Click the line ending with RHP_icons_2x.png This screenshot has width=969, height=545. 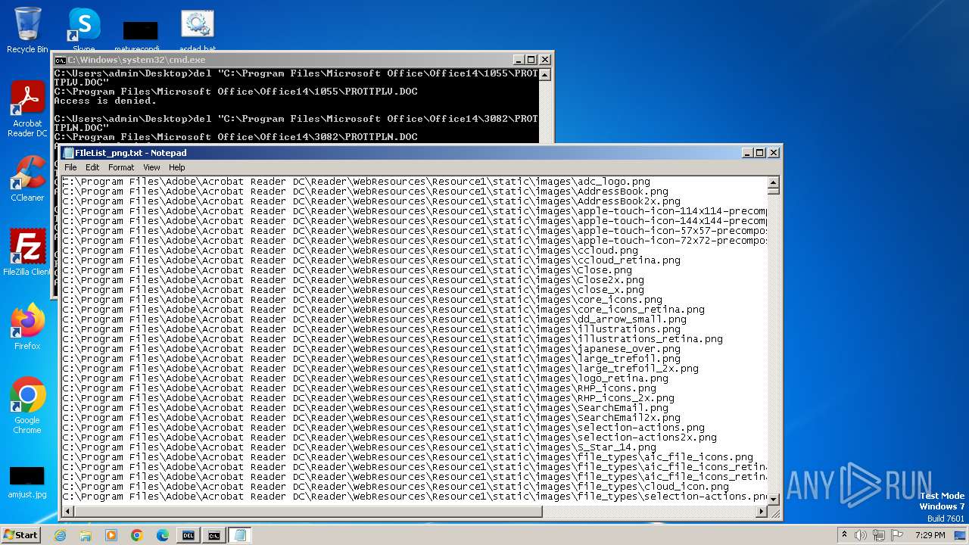pos(368,398)
